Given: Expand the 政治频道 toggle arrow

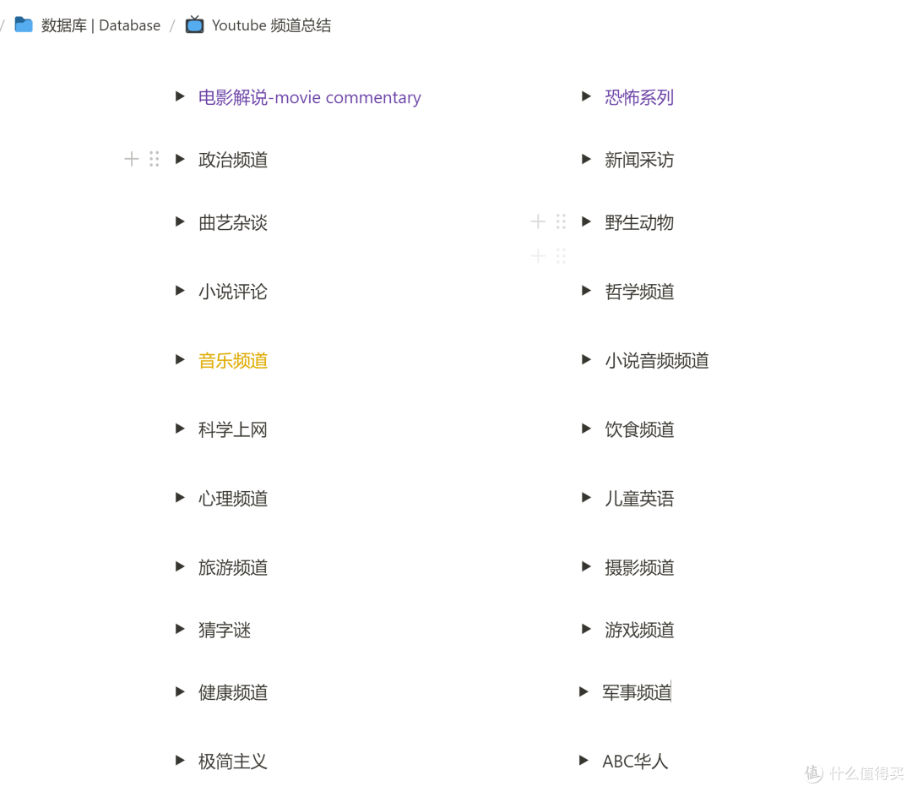Looking at the screenshot, I should pos(181,159).
